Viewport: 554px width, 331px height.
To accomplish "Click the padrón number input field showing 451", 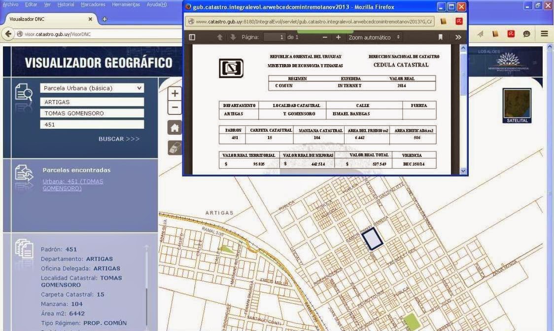I will (91, 124).
